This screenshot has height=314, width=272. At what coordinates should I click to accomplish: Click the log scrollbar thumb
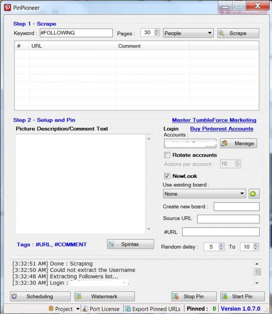pos(257,272)
